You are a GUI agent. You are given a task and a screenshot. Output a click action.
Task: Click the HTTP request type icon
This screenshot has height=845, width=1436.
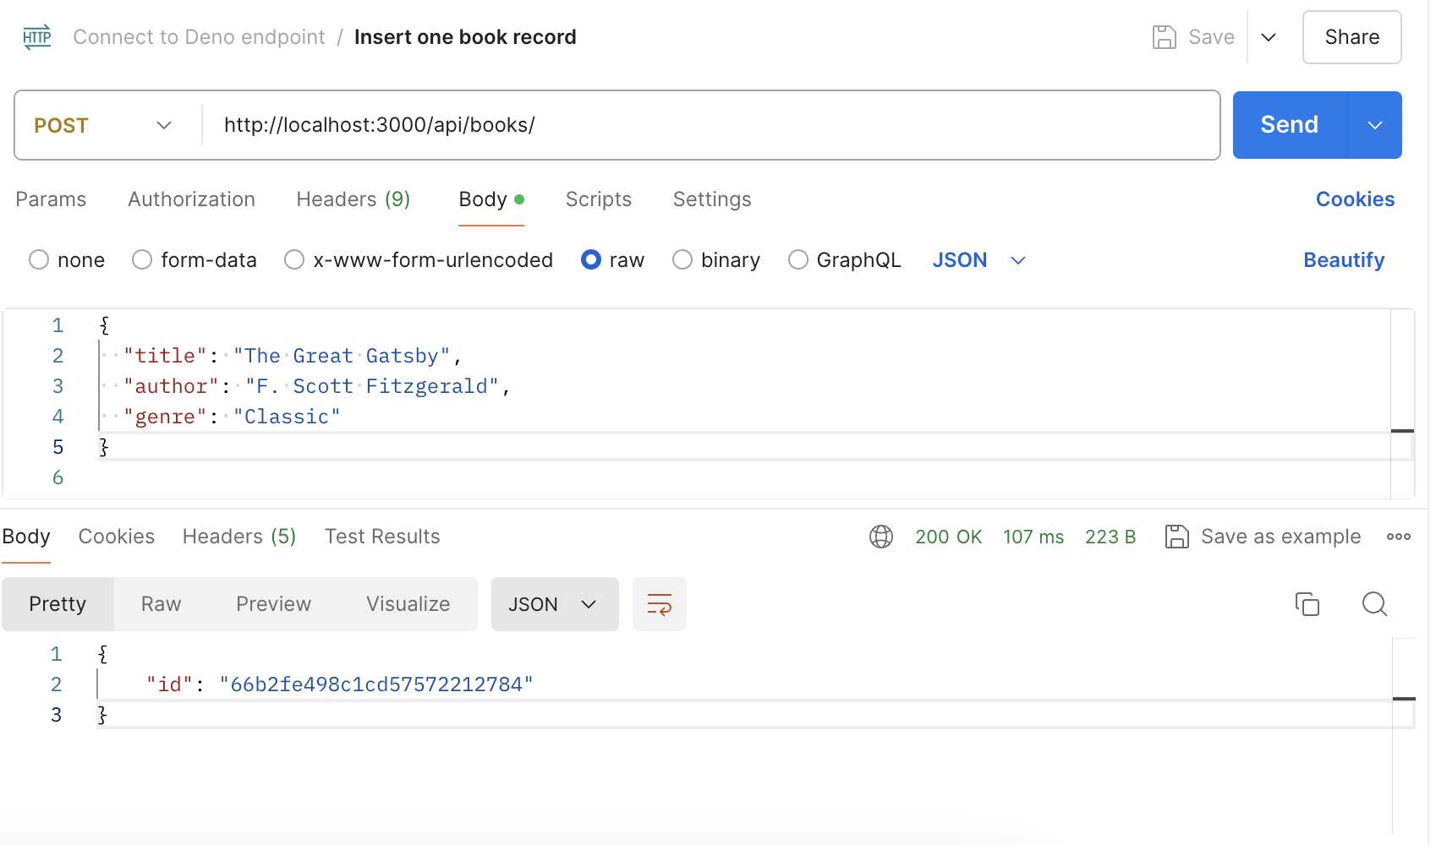(36, 36)
